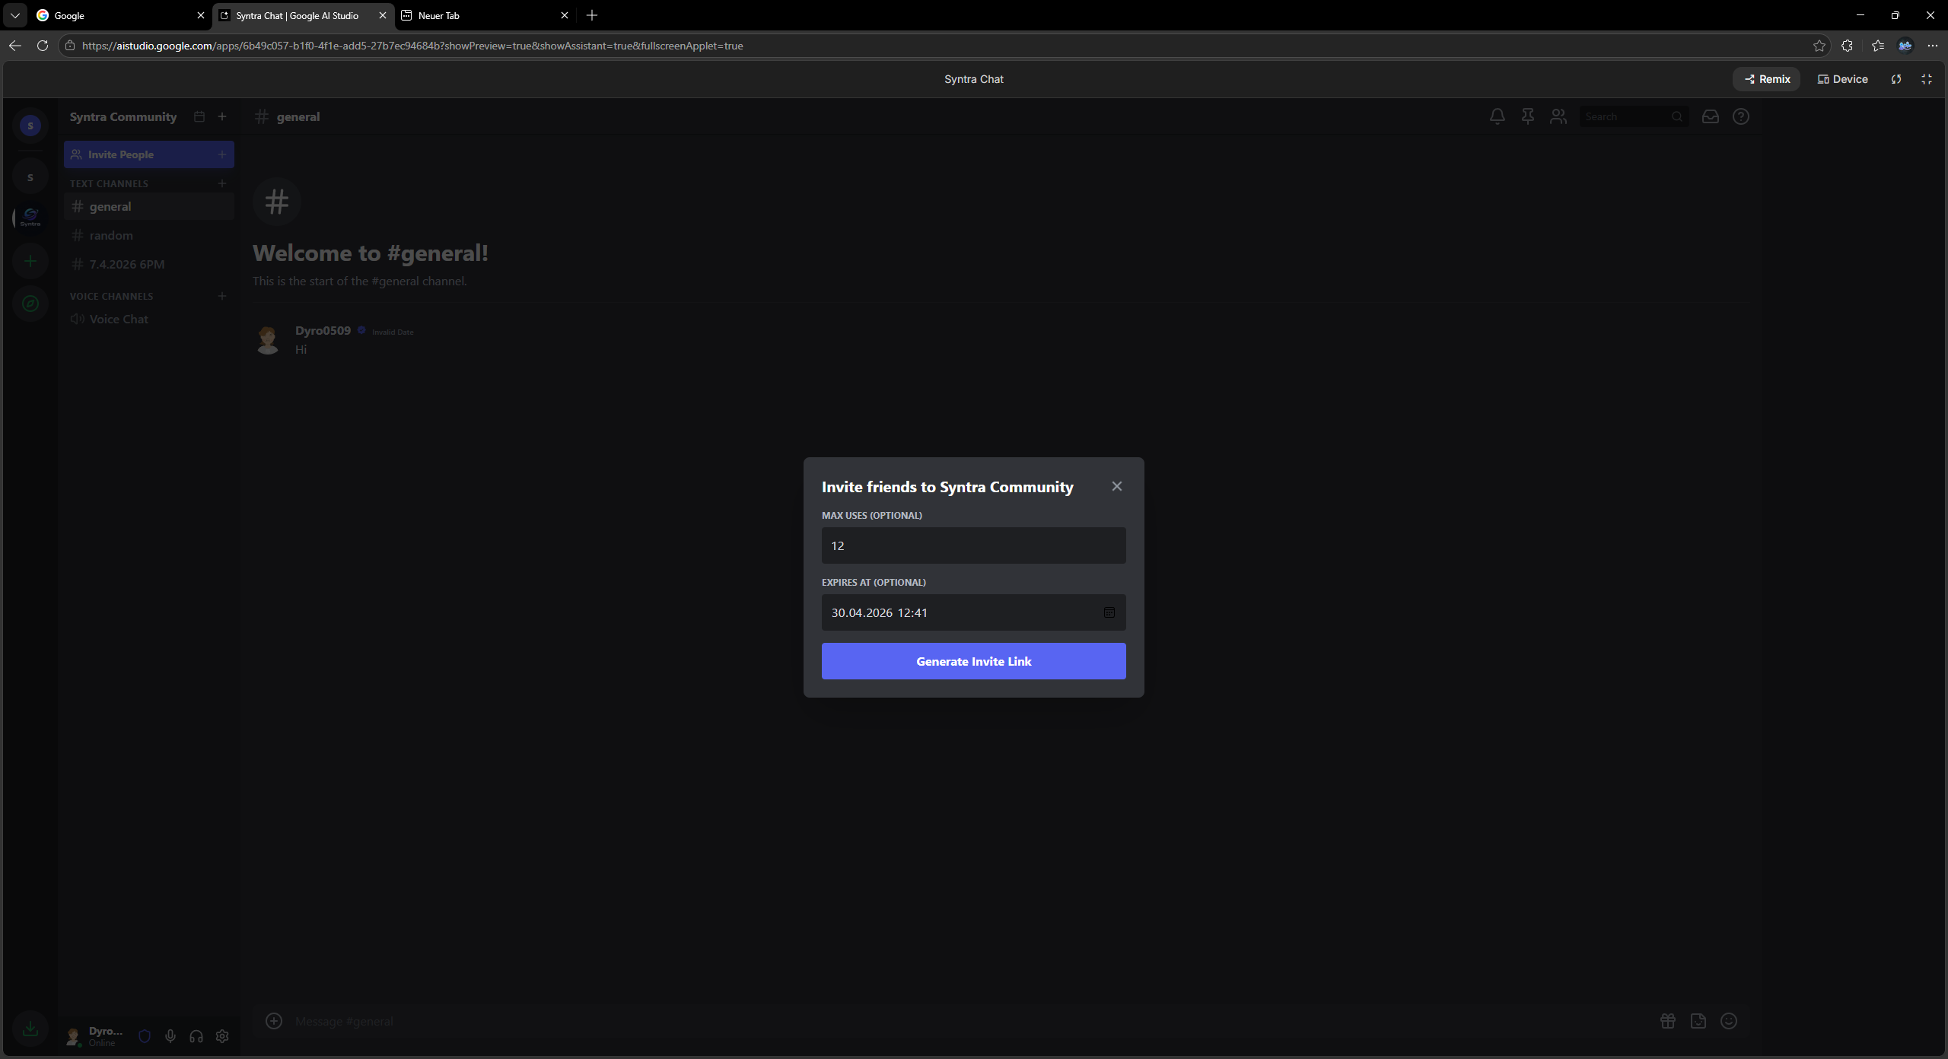
Task: Click the browser back arrow
Action: click(x=15, y=46)
